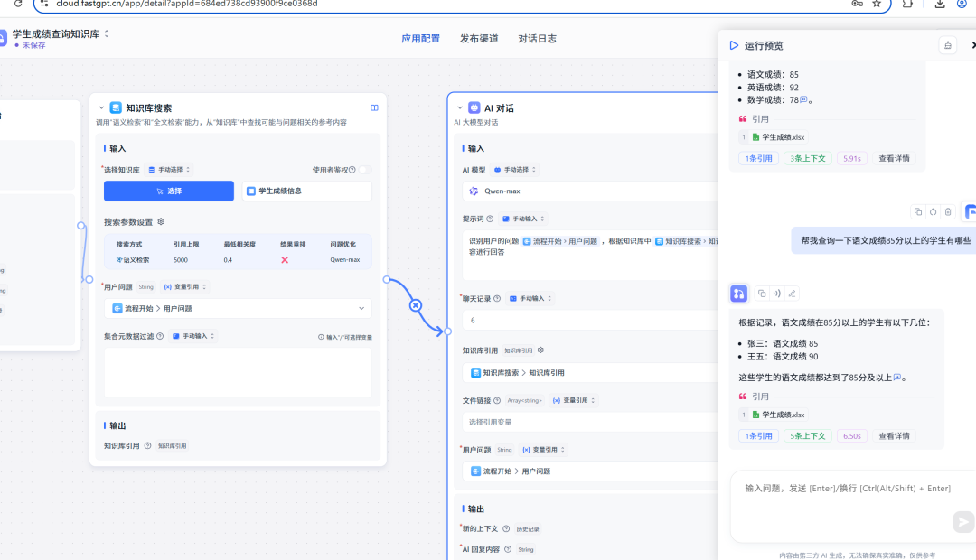Image resolution: width=976 pixels, height=560 pixels.
Task: Open the app name 学生成绩查询知识库 switcher
Action: [61, 33]
